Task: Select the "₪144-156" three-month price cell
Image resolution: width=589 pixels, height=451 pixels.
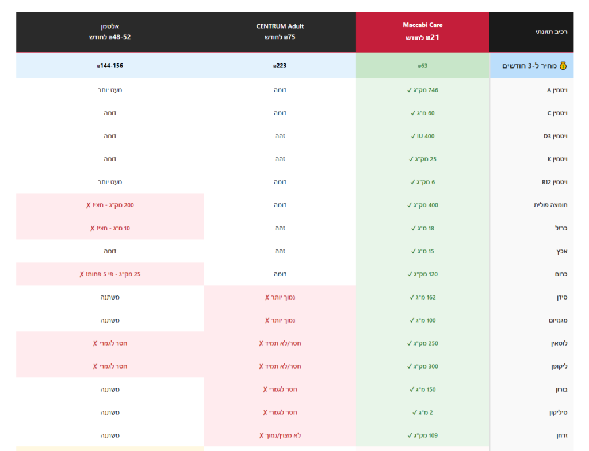Action: [110, 66]
